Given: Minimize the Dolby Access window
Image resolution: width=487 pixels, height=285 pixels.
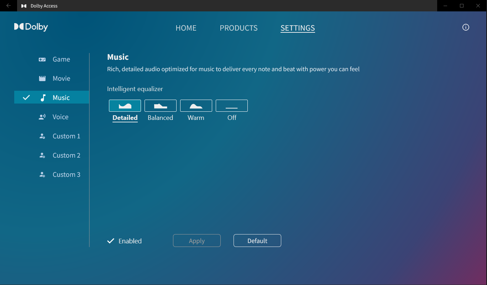Looking at the screenshot, I should coord(445,6).
